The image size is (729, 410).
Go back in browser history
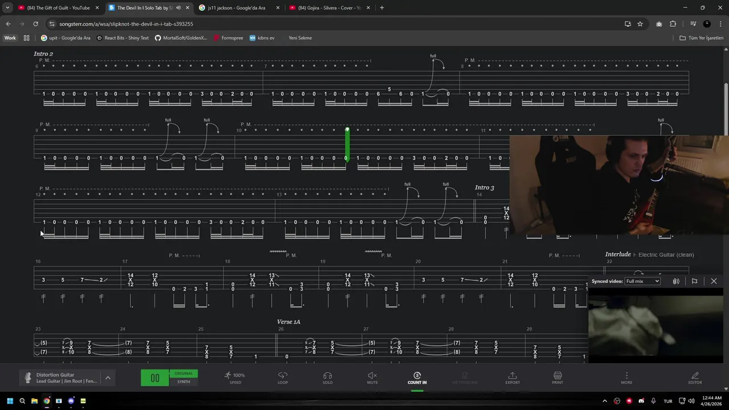coord(8,24)
